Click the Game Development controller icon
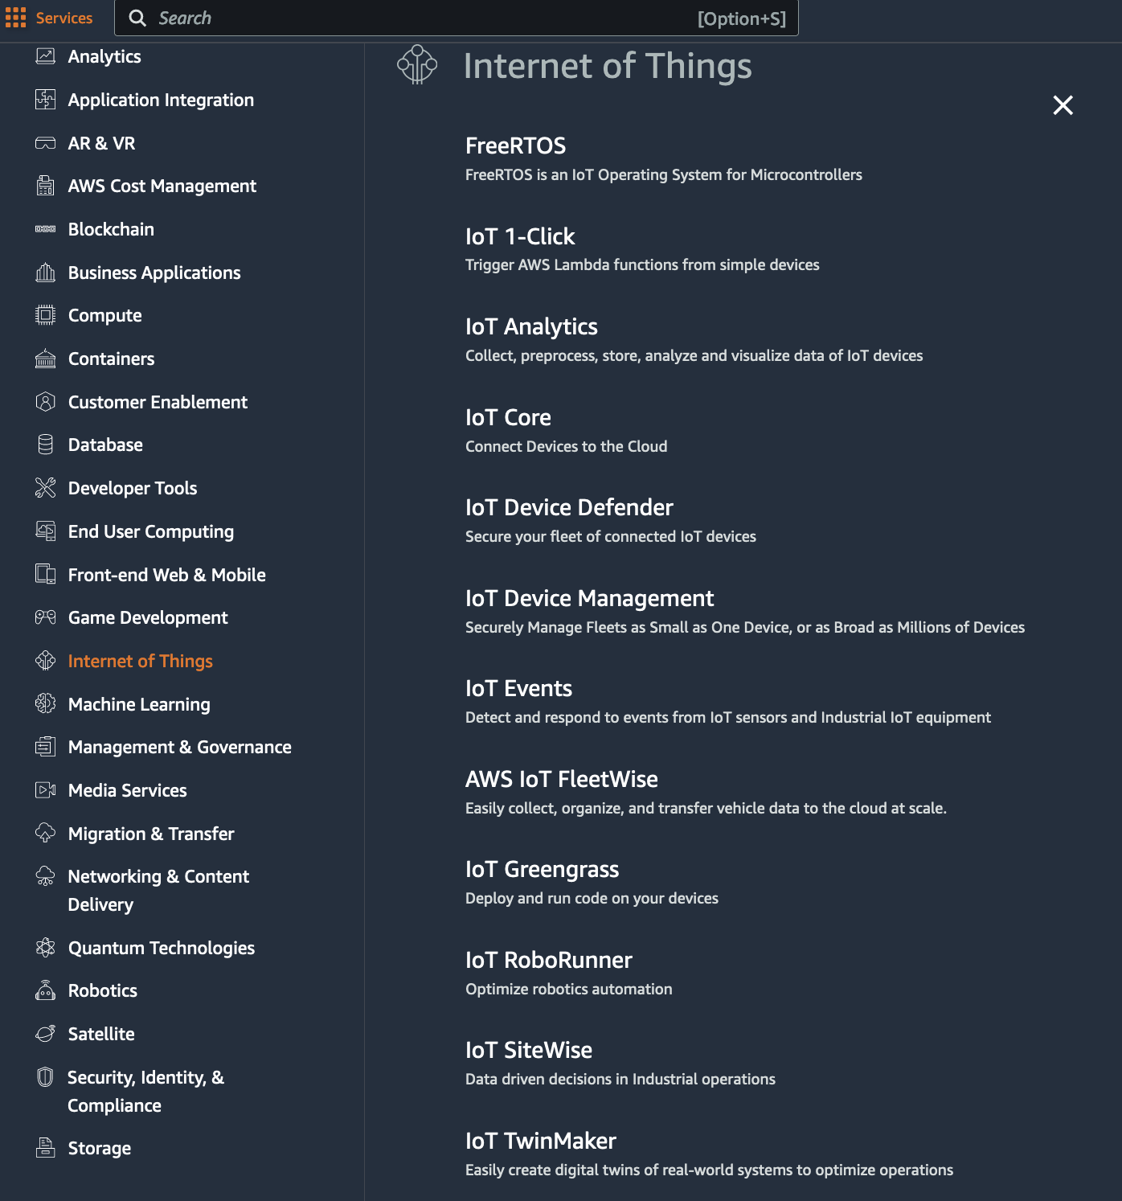 (x=46, y=617)
